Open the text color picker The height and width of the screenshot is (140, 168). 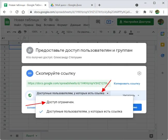point(131,32)
